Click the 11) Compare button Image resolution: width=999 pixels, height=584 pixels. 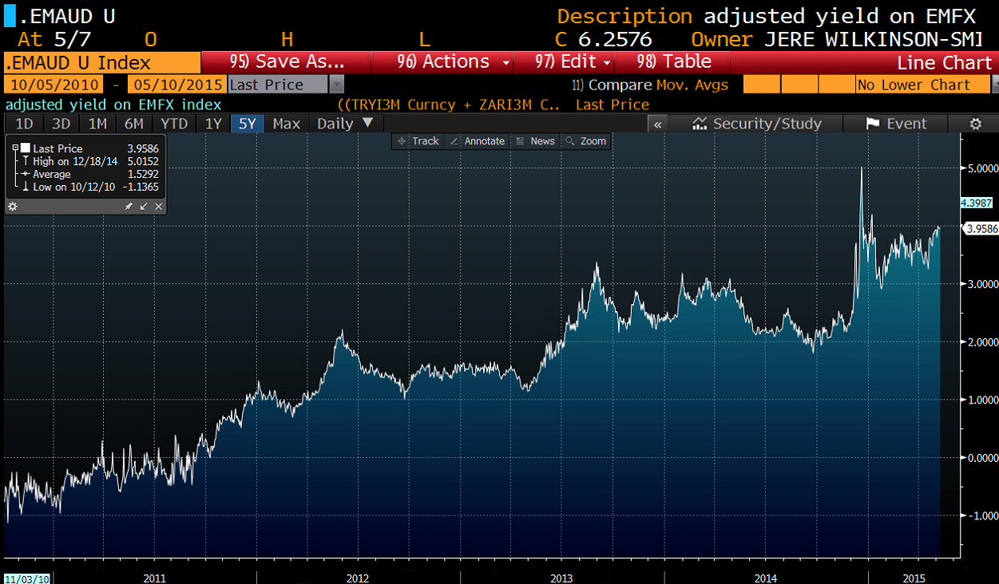pyautogui.click(x=612, y=85)
